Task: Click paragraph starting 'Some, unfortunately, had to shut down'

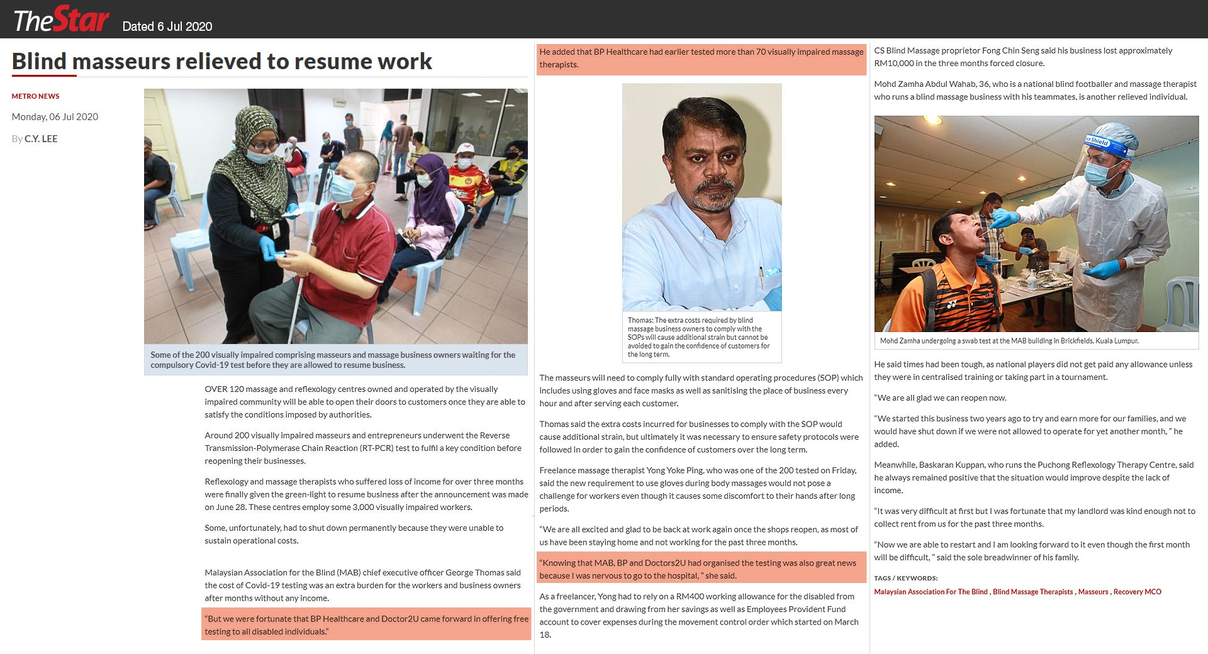Action: pos(354,535)
